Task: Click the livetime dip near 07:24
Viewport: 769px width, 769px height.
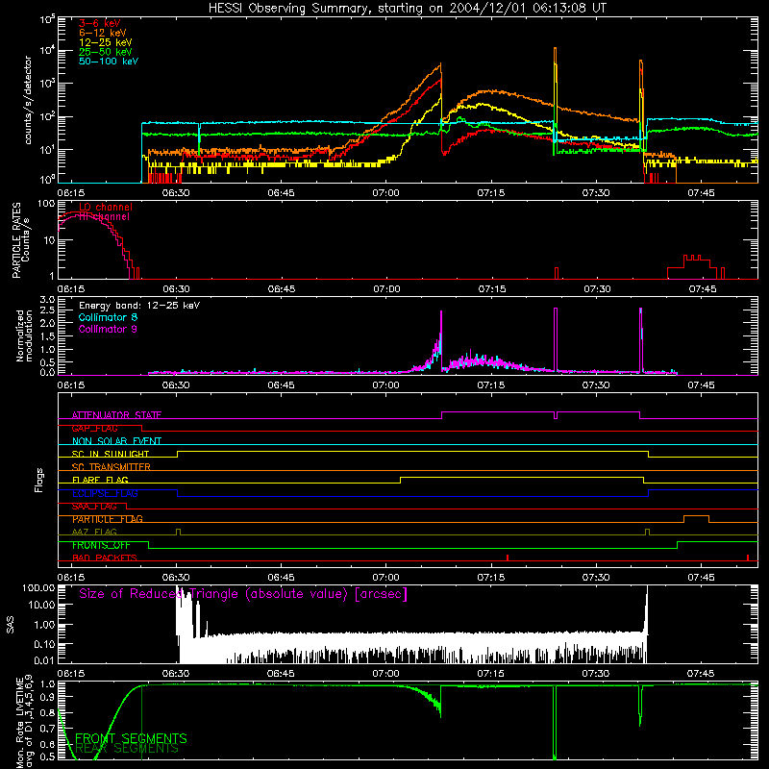Action: [555, 722]
